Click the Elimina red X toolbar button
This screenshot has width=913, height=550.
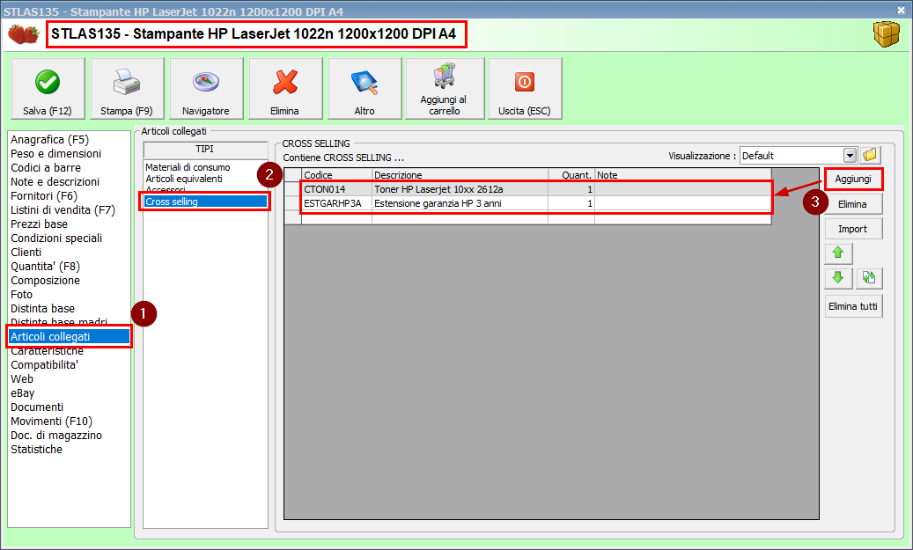(x=285, y=89)
